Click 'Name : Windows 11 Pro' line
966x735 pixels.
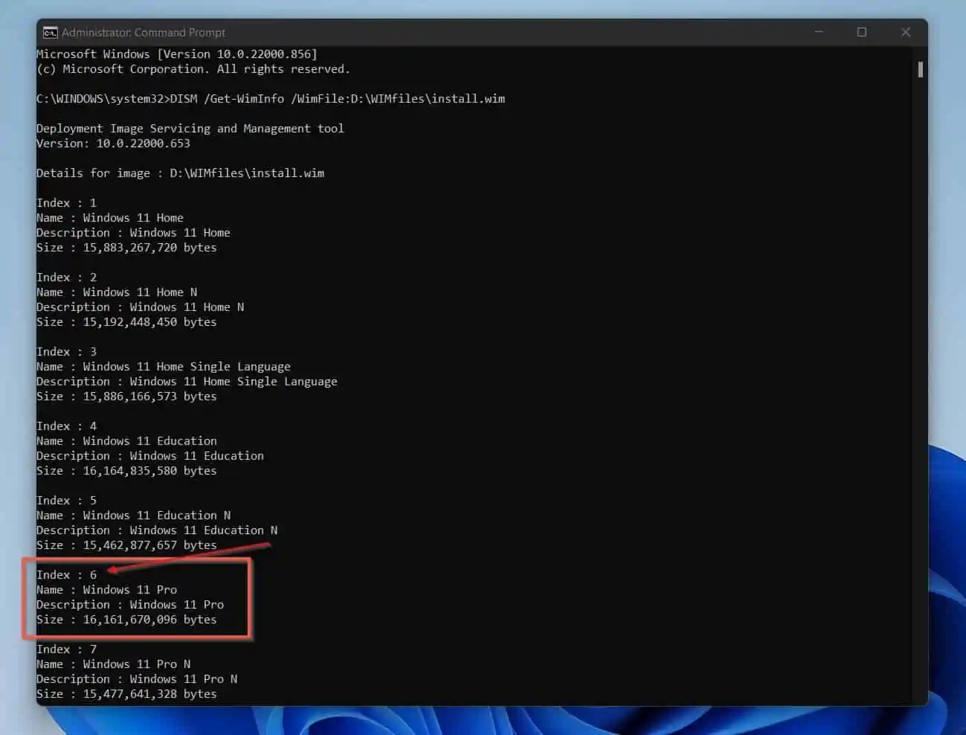point(106,590)
